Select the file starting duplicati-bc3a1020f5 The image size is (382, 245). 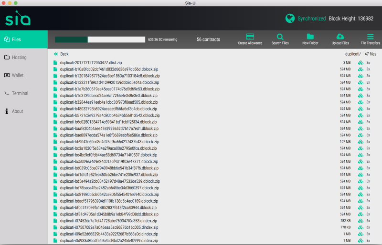(108, 148)
